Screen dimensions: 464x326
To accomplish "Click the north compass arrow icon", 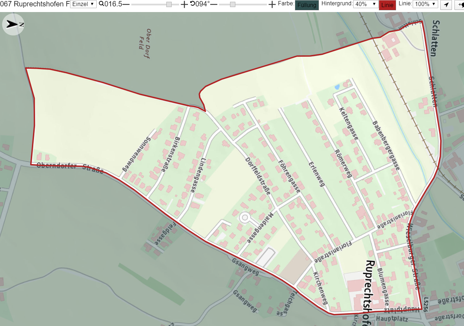I will 13,24.
